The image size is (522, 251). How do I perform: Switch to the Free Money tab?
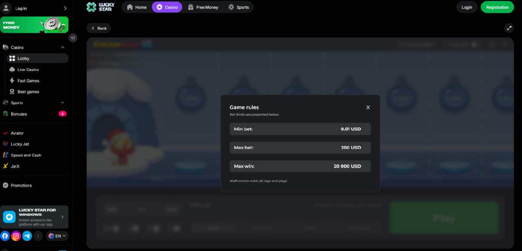(x=203, y=7)
